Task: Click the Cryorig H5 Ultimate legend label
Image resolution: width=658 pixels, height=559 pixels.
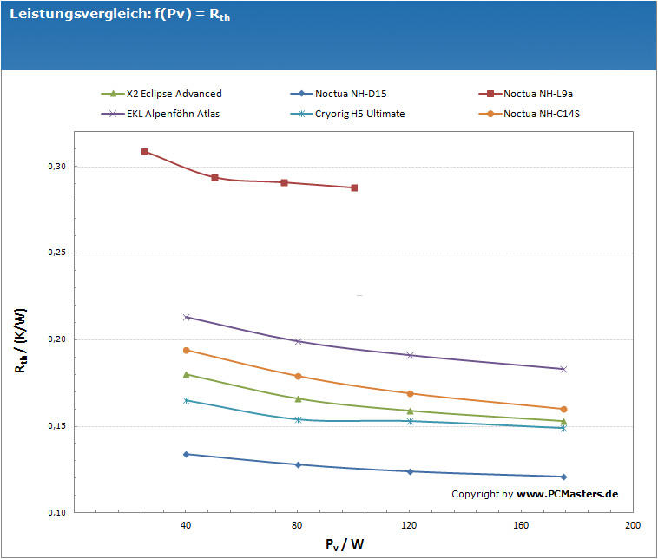Action: click(359, 114)
